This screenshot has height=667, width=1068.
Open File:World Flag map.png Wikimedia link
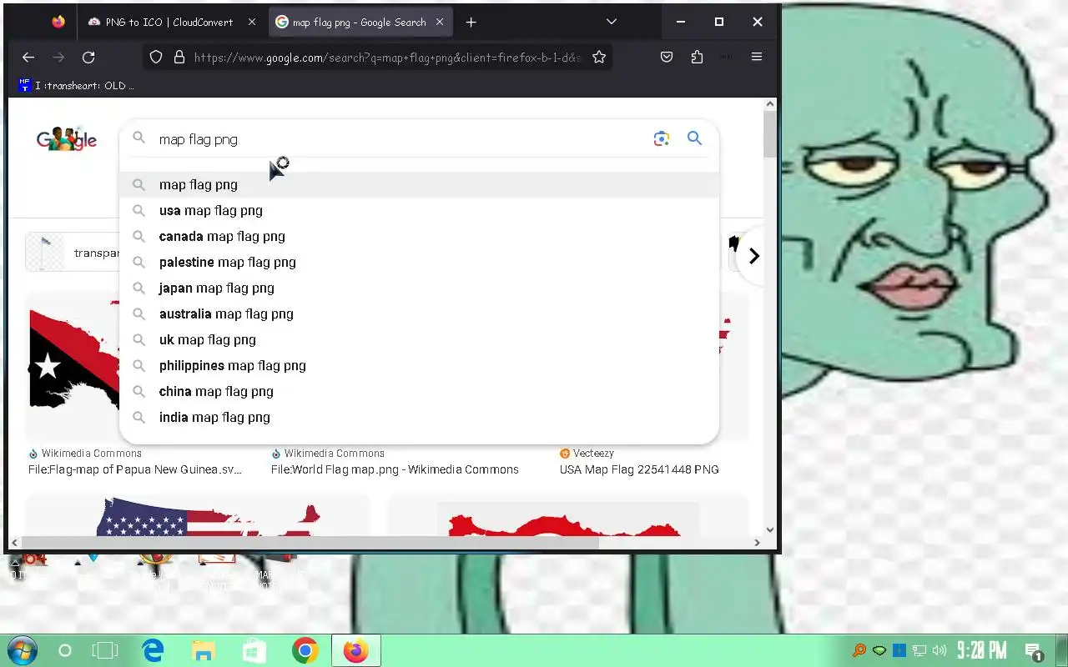(x=395, y=469)
